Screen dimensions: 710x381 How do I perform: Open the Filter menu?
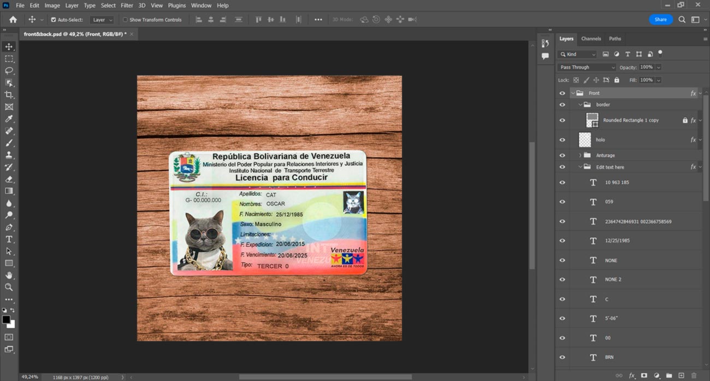click(x=127, y=5)
